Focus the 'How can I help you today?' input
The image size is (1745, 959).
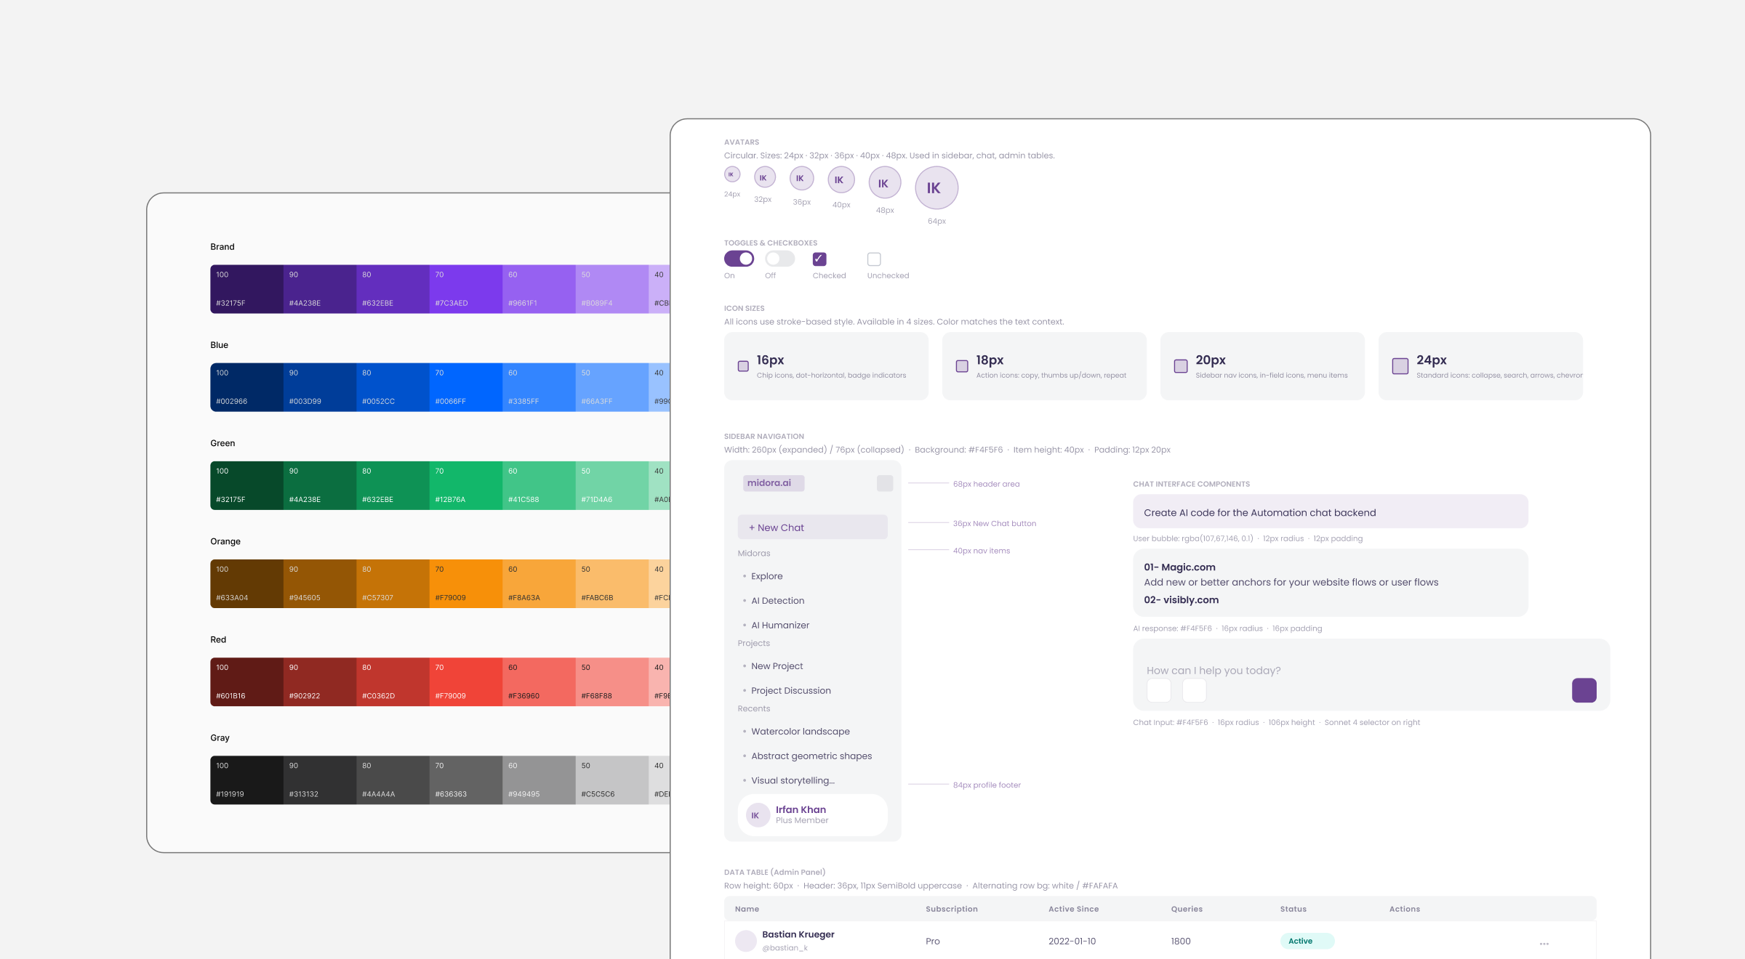click(x=1371, y=675)
